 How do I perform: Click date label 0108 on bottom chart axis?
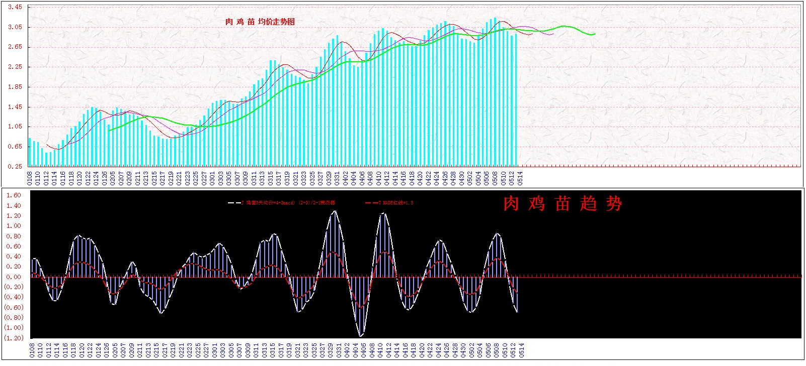pos(32,350)
